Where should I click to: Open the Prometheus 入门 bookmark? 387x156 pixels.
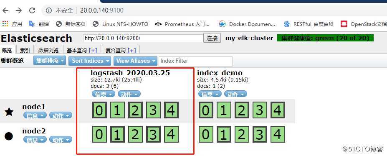click(182, 24)
